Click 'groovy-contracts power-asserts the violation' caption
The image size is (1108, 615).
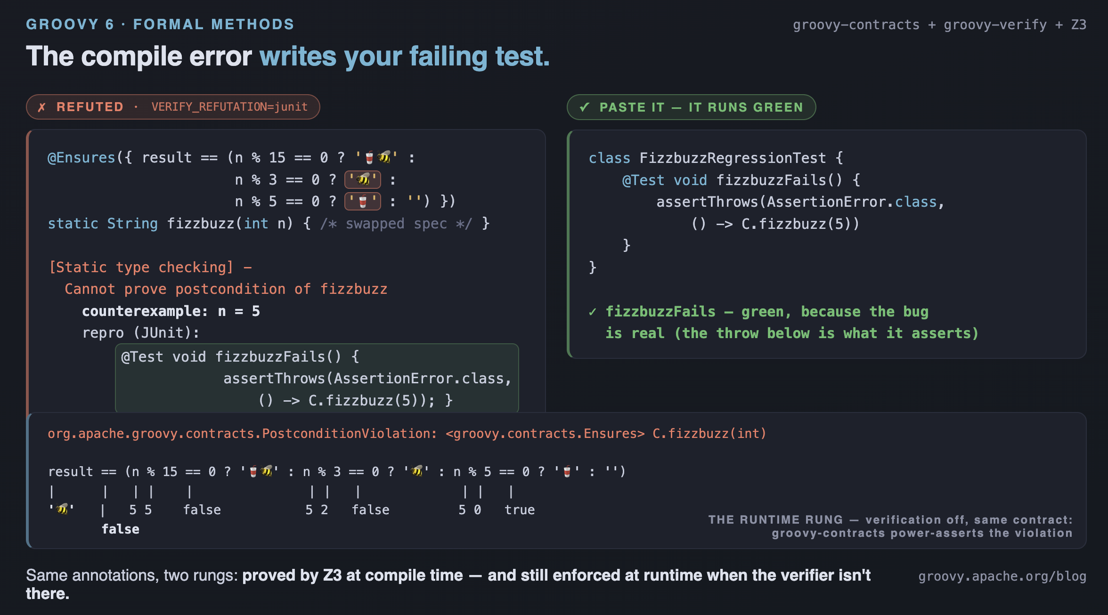[x=922, y=533]
